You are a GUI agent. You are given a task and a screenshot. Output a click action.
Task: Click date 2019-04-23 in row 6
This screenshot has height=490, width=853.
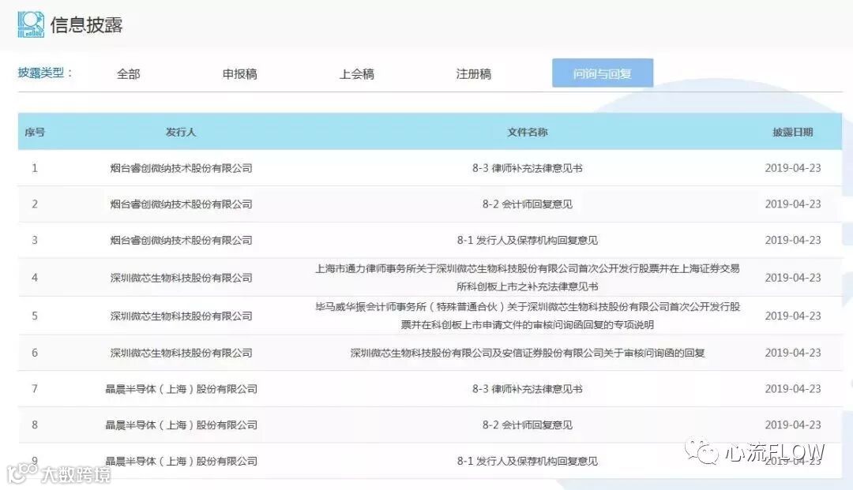[793, 353]
